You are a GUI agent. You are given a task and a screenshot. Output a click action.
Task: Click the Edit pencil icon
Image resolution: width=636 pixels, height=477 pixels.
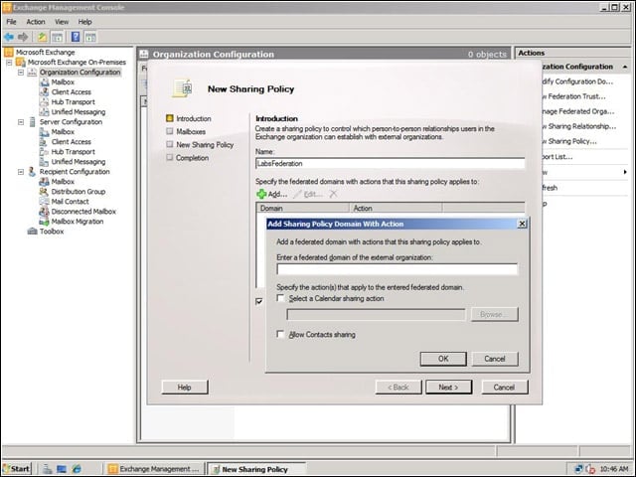coord(298,195)
